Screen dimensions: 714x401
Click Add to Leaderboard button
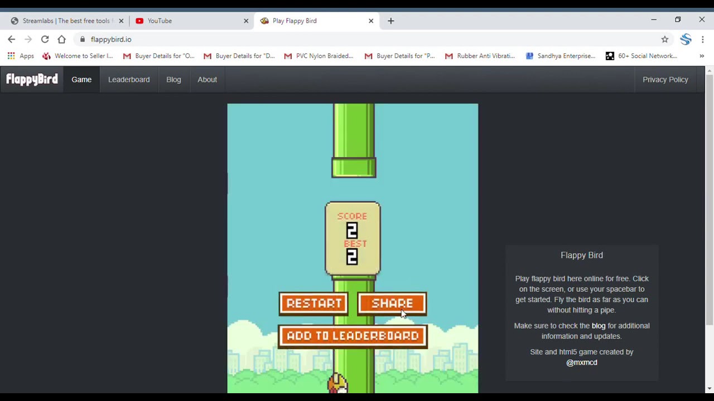[x=353, y=336]
